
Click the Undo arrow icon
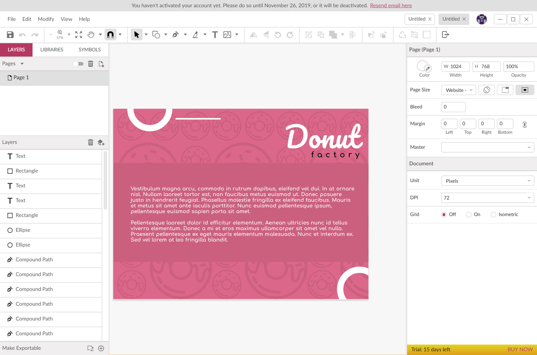pos(22,35)
